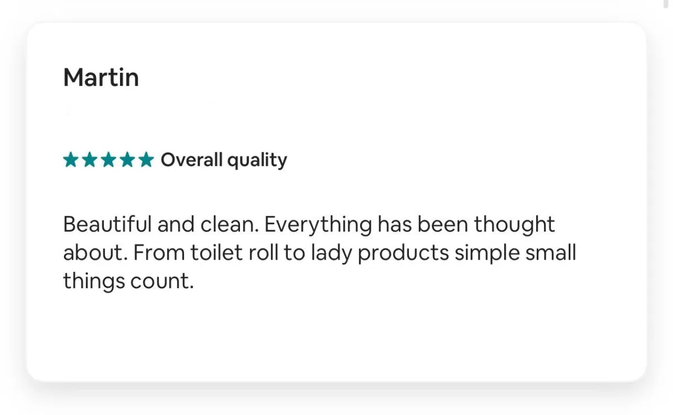The image size is (673, 415).
Task: Choose the third star in the rating
Action: [x=108, y=160]
